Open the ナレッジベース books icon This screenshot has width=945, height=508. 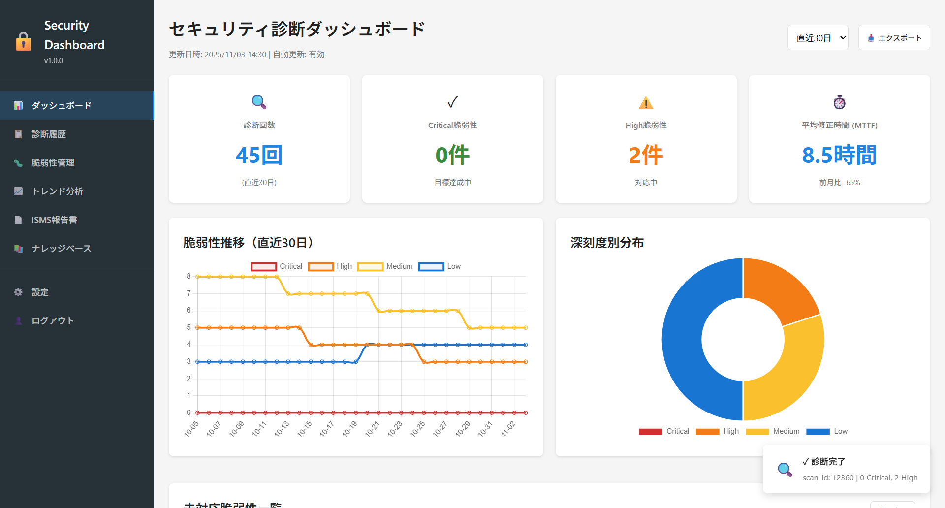pyautogui.click(x=18, y=248)
